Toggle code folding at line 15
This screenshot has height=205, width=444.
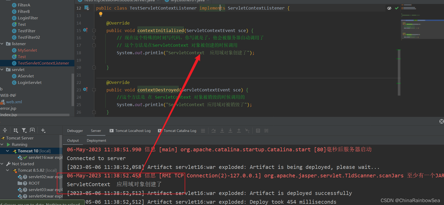pos(94,30)
